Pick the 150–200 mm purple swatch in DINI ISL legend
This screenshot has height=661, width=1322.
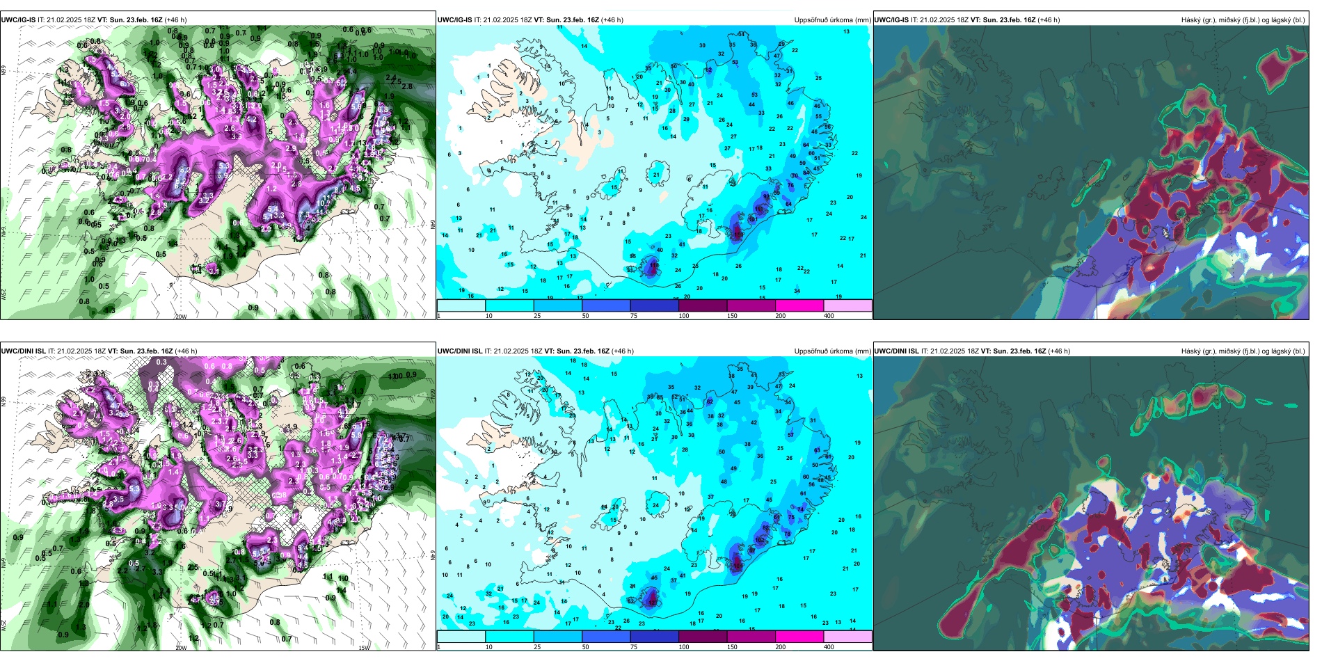[x=751, y=637]
